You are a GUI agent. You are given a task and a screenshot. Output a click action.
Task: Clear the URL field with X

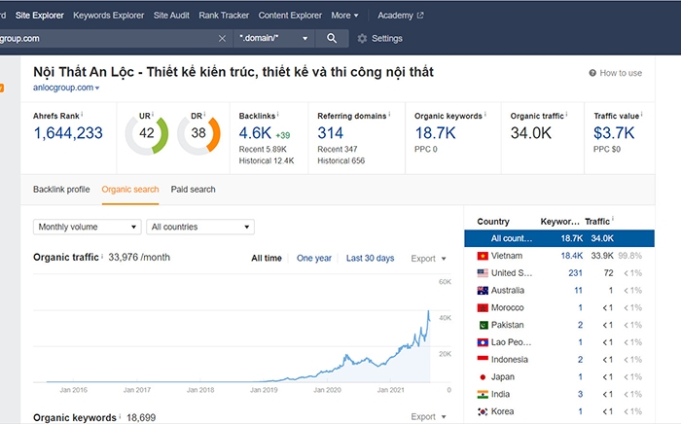point(222,39)
